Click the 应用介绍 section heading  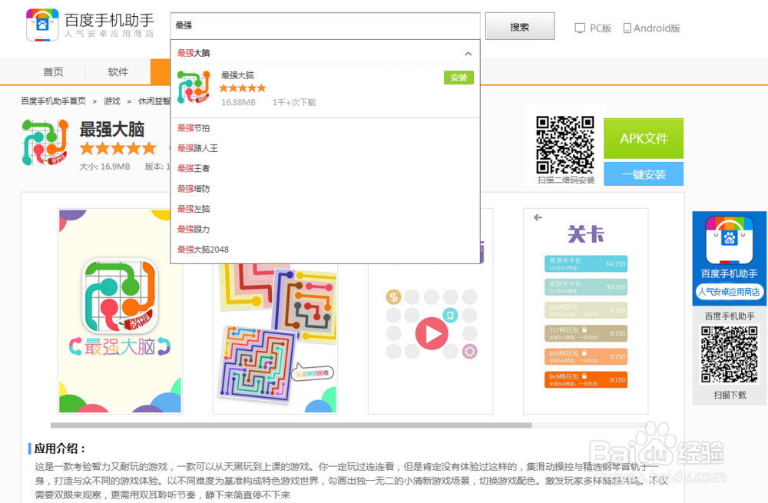(60, 448)
